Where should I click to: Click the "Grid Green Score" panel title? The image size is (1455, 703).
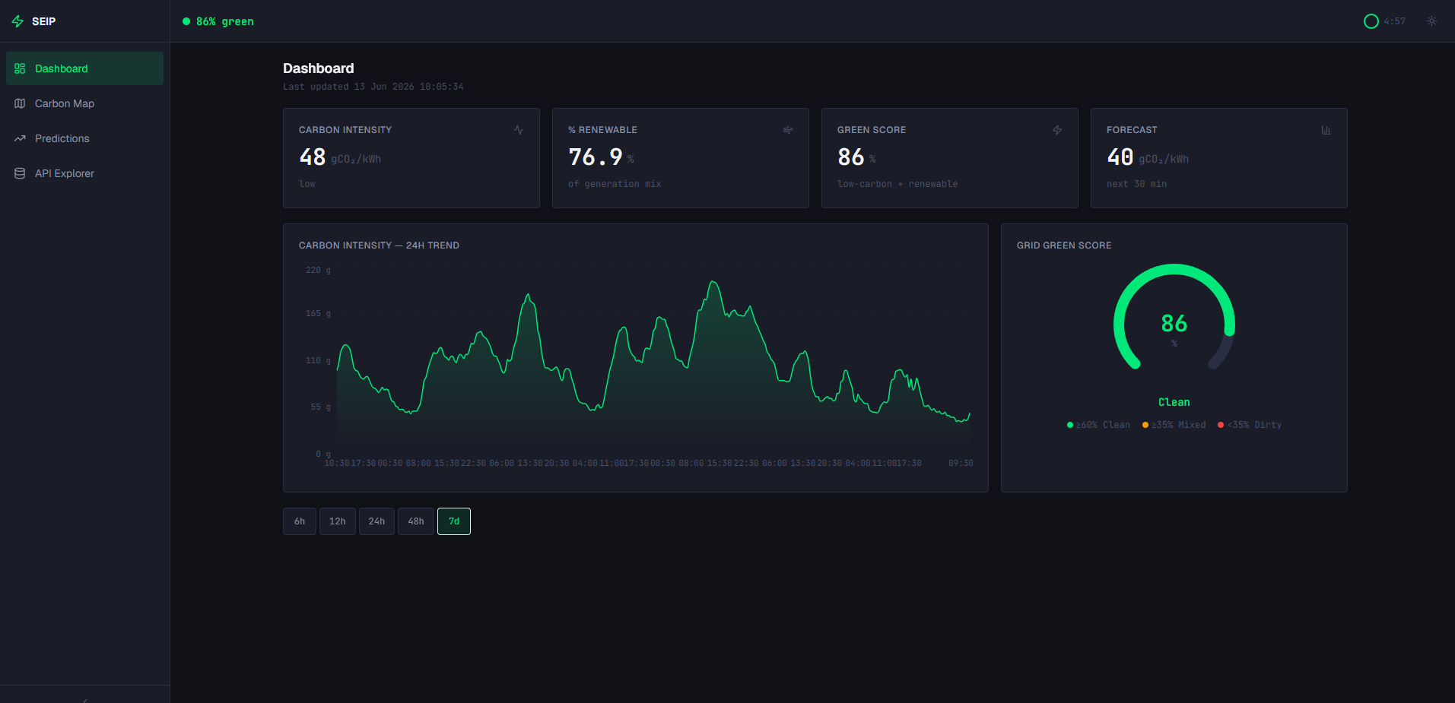coord(1064,245)
